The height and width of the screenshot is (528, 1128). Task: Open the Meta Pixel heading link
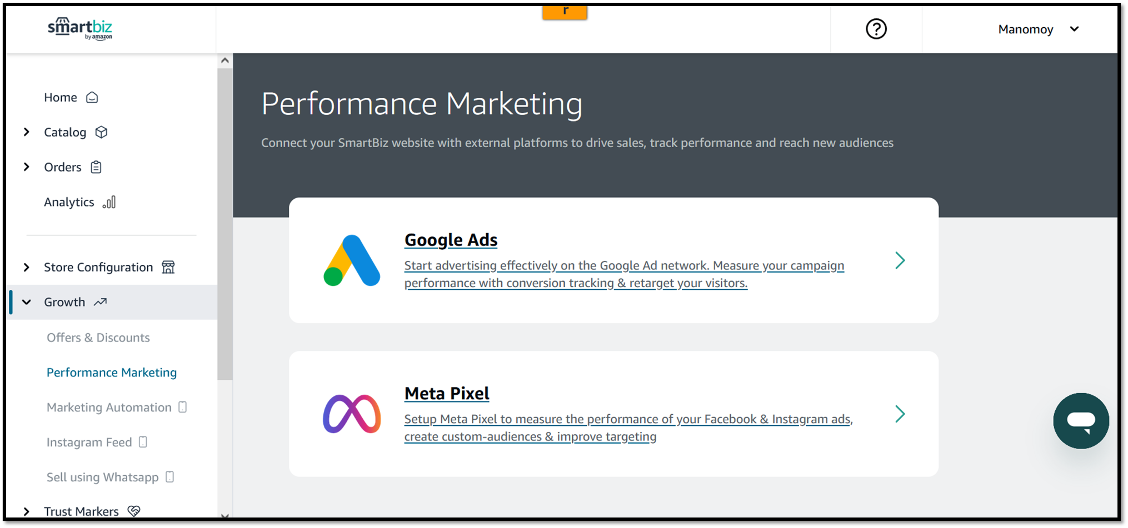point(447,393)
